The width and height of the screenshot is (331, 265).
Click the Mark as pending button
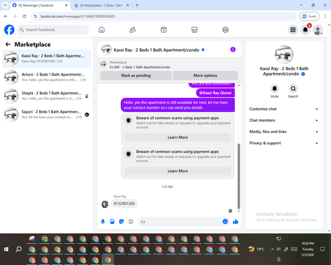point(136,76)
